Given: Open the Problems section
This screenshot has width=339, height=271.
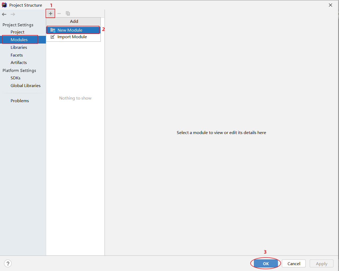Looking at the screenshot, I should pyautogui.click(x=20, y=101).
